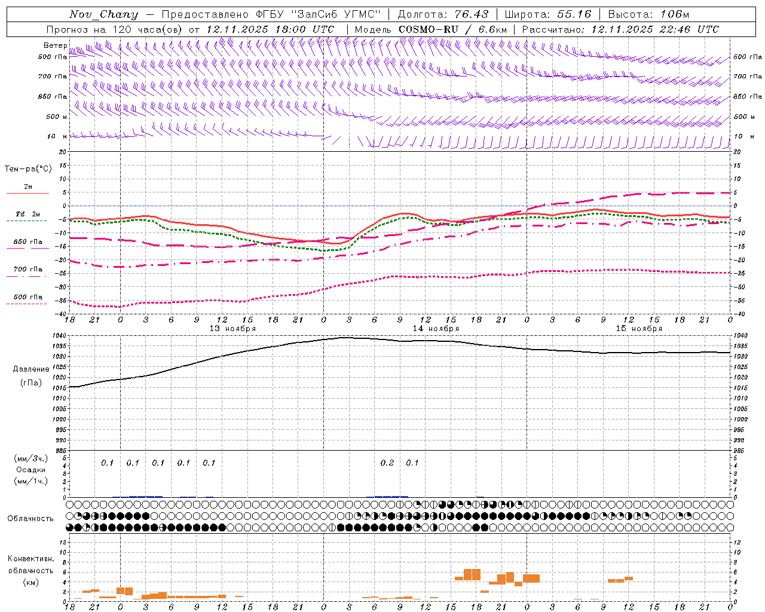Select the '2м' temperature legend entry
This screenshot has height=612, width=765.
click(x=28, y=187)
